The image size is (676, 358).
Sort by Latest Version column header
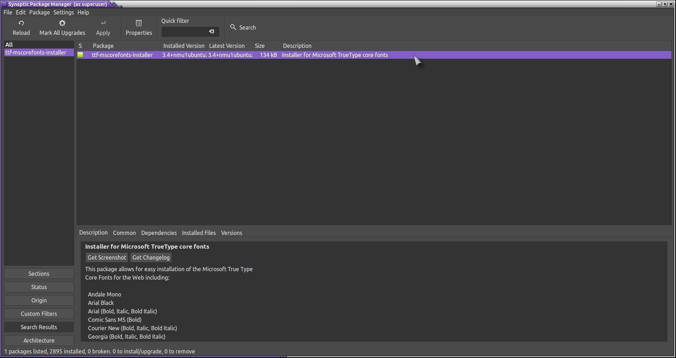[230, 46]
